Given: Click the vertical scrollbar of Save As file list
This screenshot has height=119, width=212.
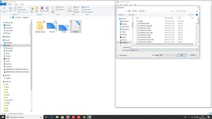Looking at the screenshot, I should pyautogui.click(x=198, y=21).
